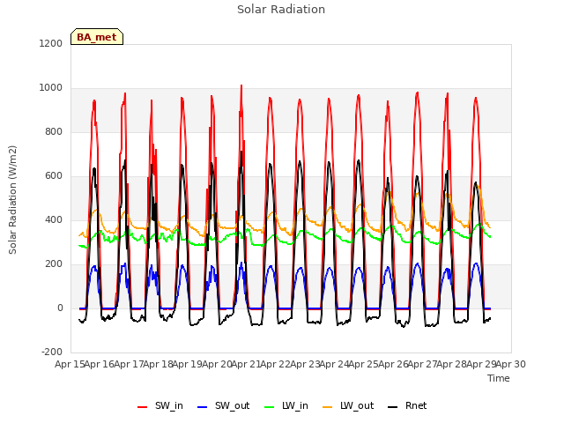The image size is (564, 423).
Task: Click the 800 y-axis tick label
Action: (54, 131)
